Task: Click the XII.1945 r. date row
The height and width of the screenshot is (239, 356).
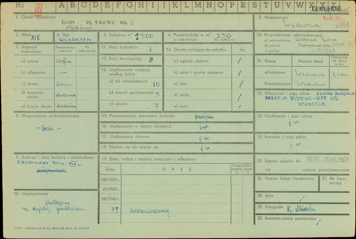Action: 110,199
